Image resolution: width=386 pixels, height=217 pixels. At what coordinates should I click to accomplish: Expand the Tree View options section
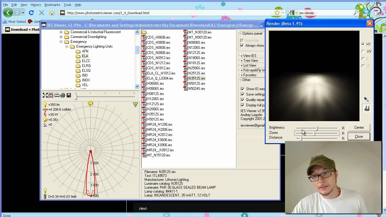(249, 61)
